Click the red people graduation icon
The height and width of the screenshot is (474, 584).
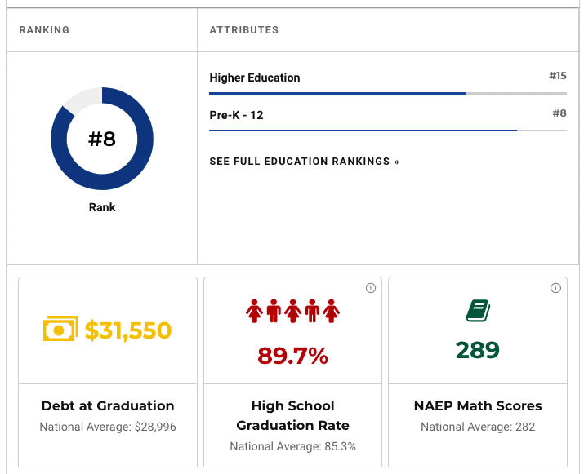(292, 312)
